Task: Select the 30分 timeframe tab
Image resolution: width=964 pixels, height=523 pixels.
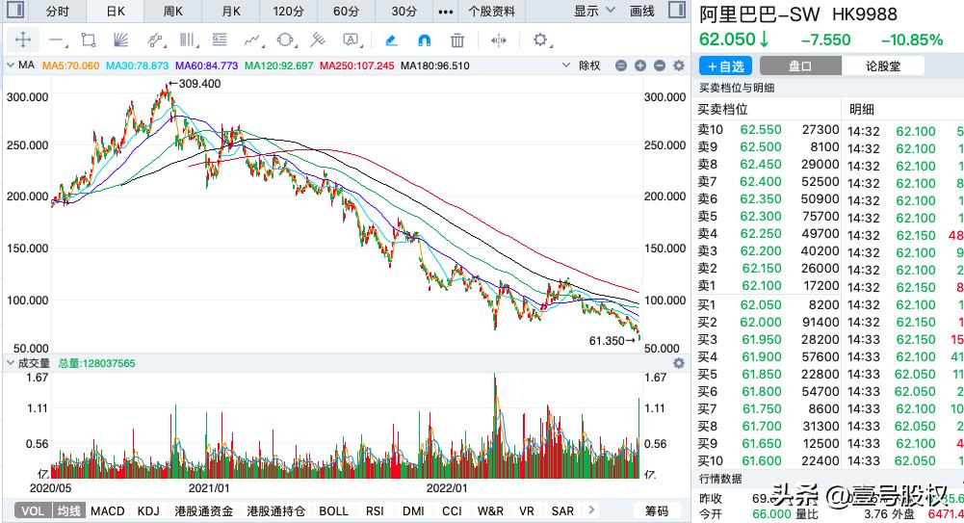Action: [x=404, y=11]
